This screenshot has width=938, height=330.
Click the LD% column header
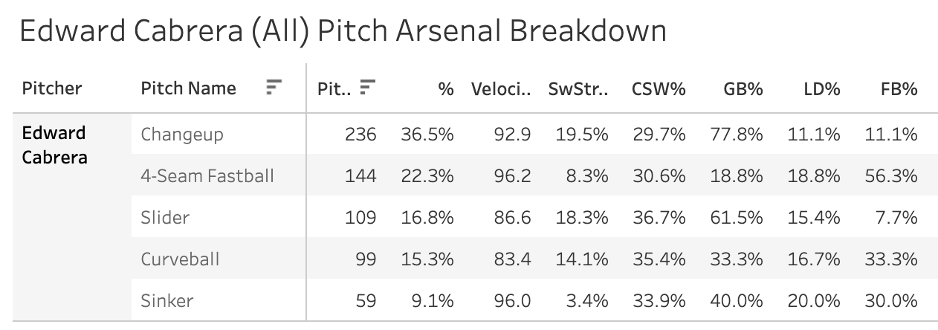(x=821, y=89)
